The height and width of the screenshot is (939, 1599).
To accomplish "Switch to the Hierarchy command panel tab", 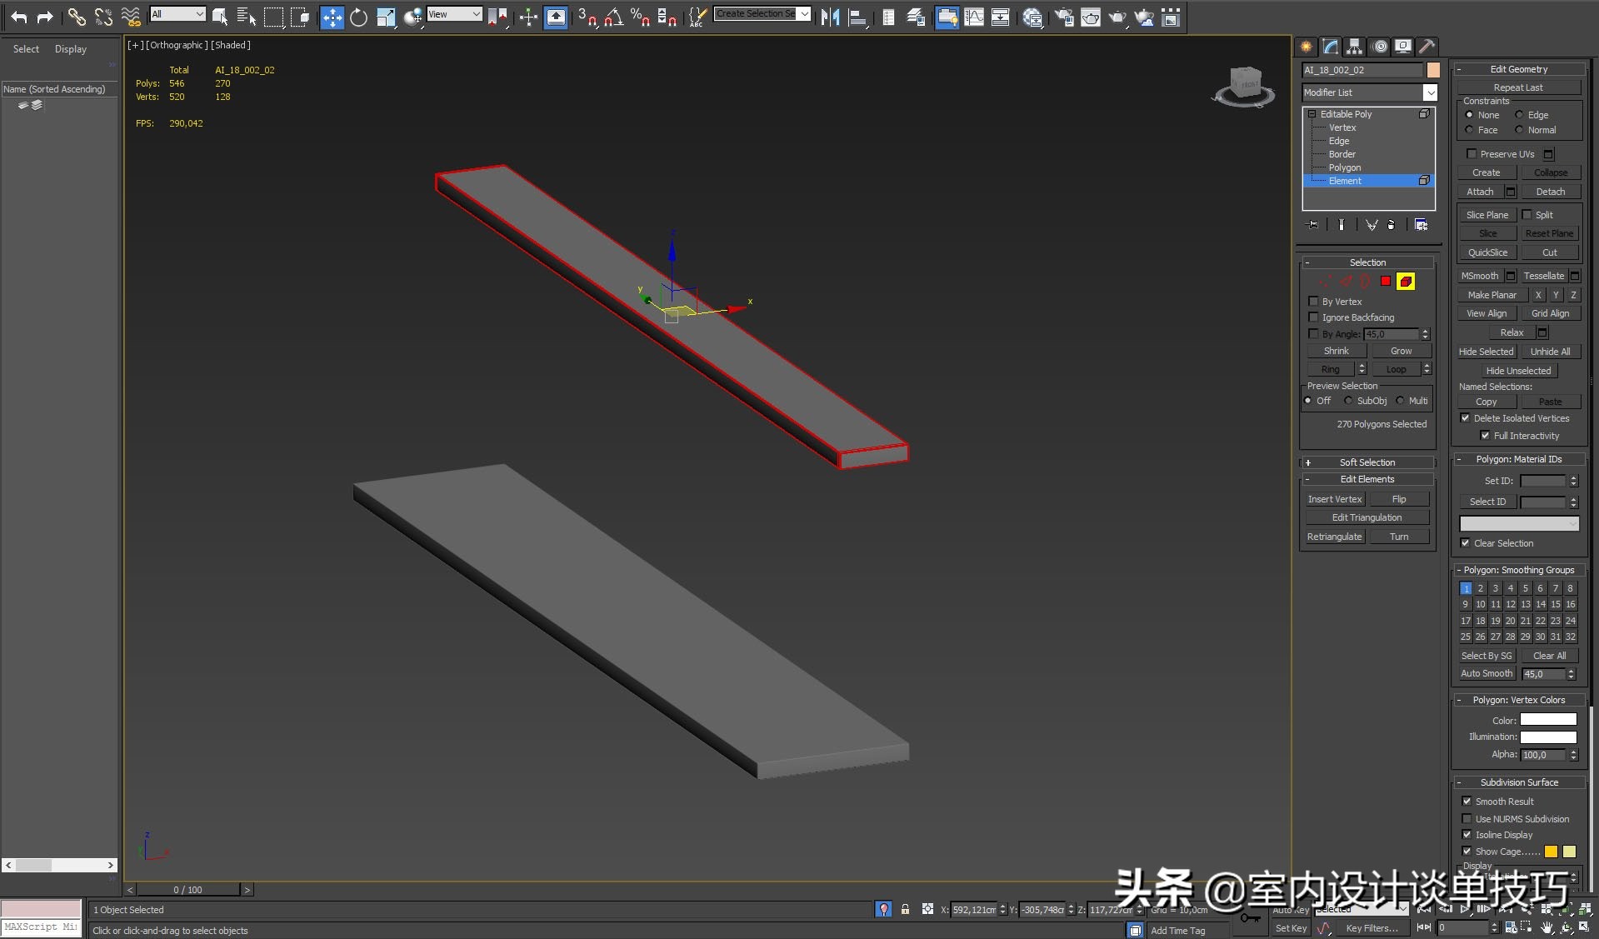I will click(1355, 47).
